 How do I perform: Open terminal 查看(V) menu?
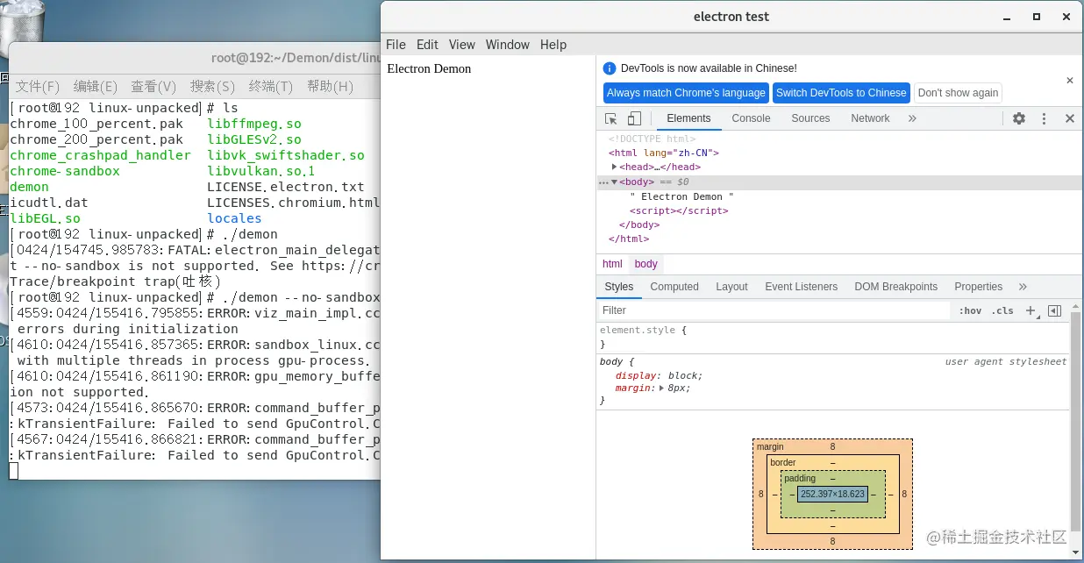point(153,86)
